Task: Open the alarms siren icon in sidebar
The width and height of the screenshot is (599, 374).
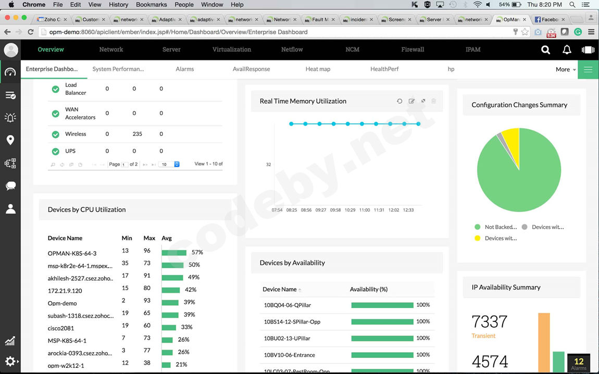Action: pos(10,117)
